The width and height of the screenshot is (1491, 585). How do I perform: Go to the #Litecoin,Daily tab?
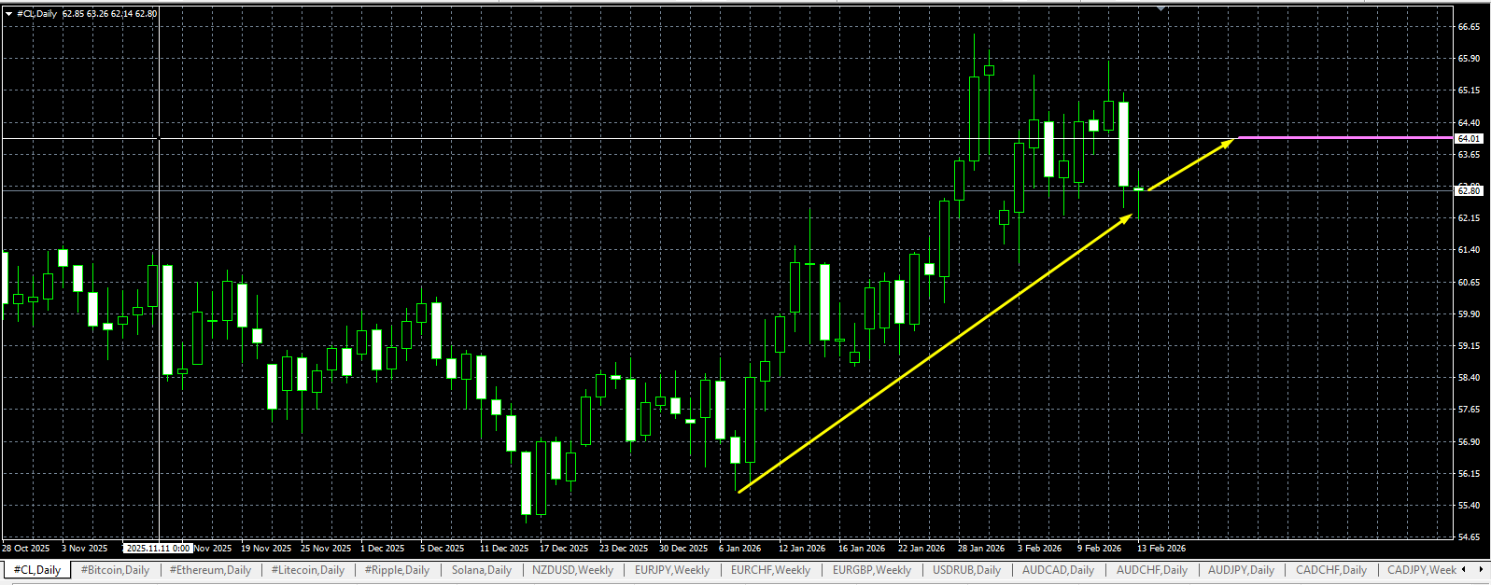tap(308, 570)
